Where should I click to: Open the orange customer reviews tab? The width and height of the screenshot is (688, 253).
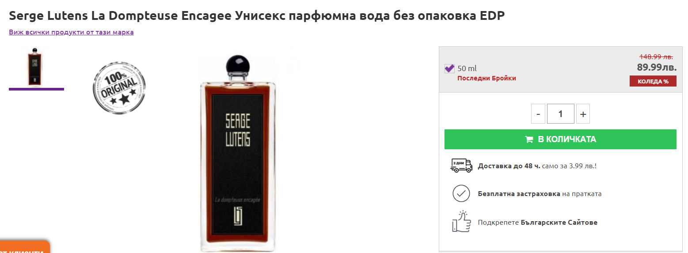[24, 248]
